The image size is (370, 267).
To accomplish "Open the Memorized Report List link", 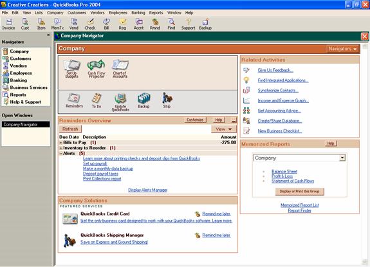I will tap(300, 205).
